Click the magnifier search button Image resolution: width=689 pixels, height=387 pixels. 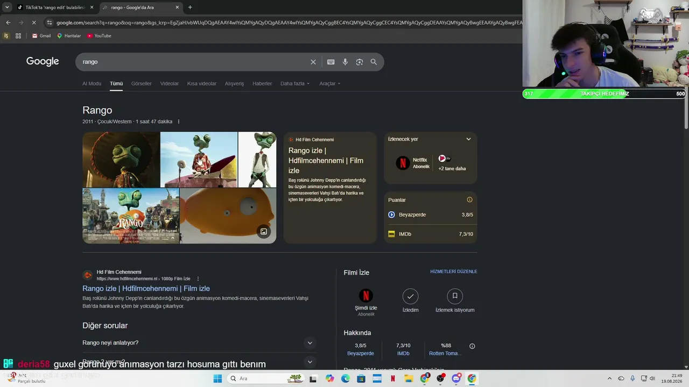pyautogui.click(x=374, y=62)
